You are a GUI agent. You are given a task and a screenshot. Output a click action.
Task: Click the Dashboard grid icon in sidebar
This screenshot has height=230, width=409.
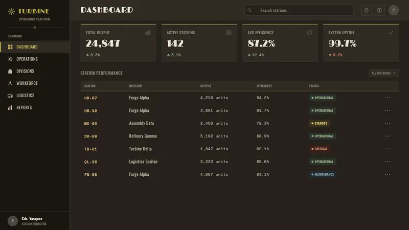(10, 47)
